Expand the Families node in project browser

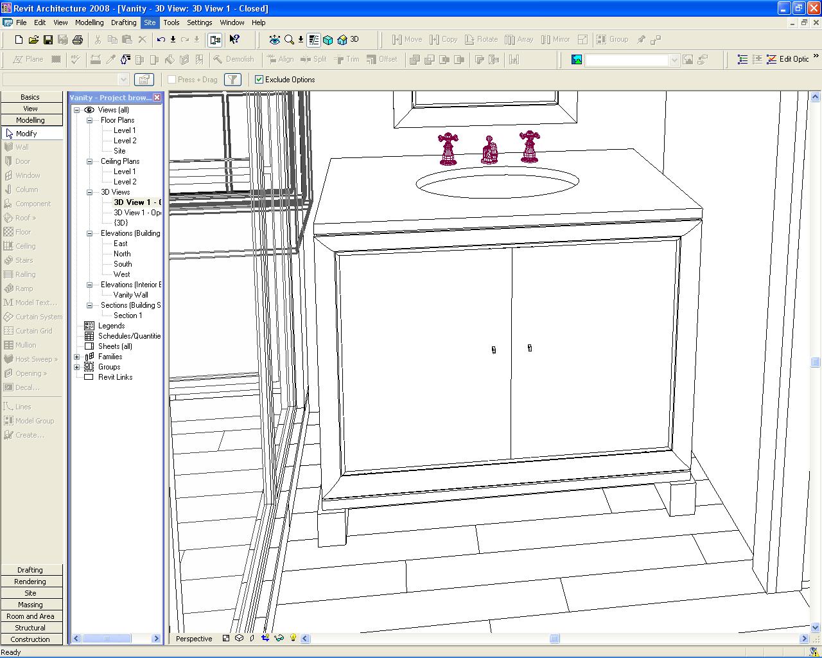(77, 357)
